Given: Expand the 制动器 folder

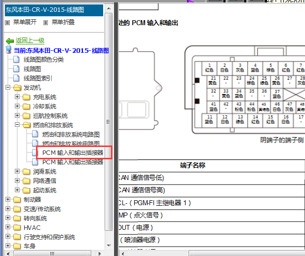Looking at the screenshot, I should (x=8, y=199).
